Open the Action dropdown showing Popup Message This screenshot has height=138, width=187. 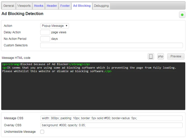pos(54,26)
